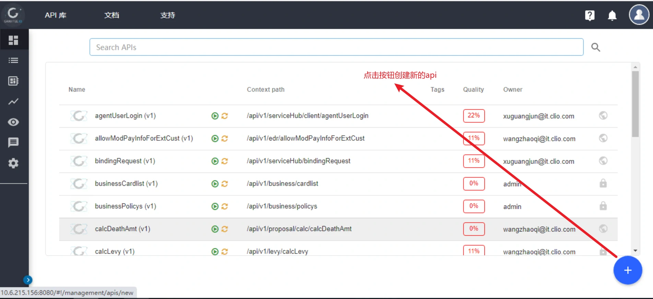This screenshot has height=299, width=653.
Task: Open the notifications bell
Action: point(612,15)
